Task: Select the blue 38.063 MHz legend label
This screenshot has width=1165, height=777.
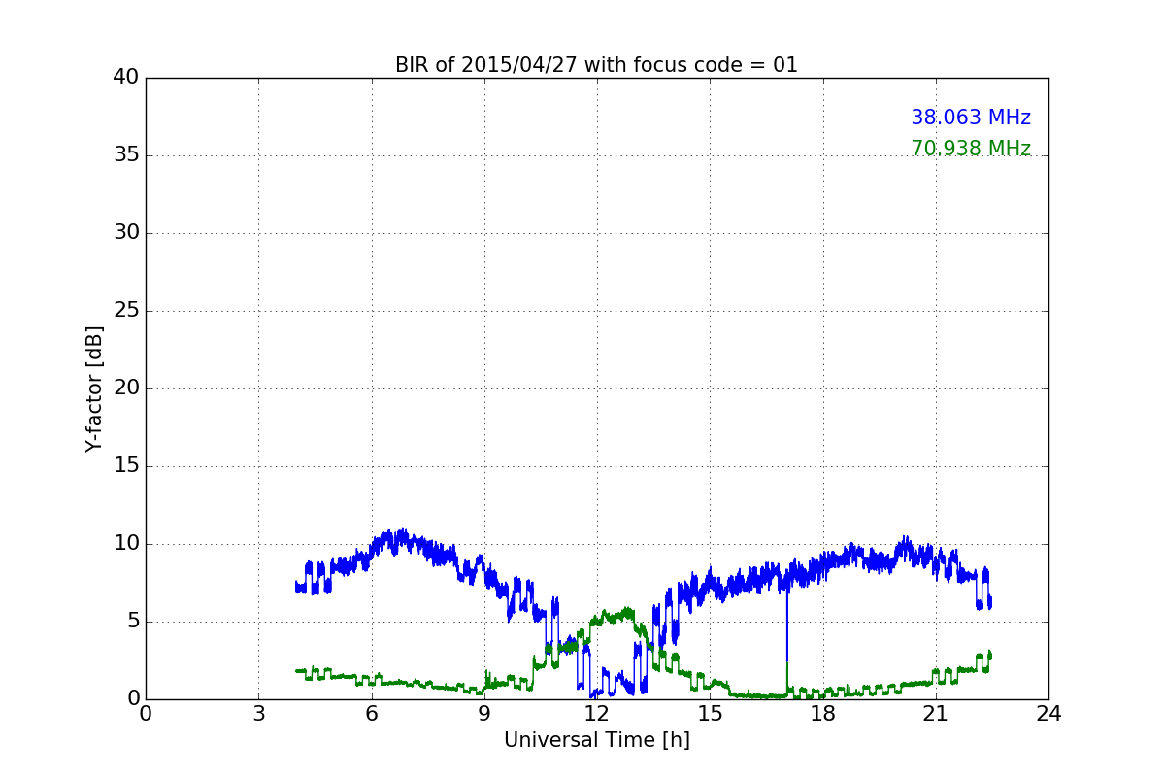Action: pos(971,118)
